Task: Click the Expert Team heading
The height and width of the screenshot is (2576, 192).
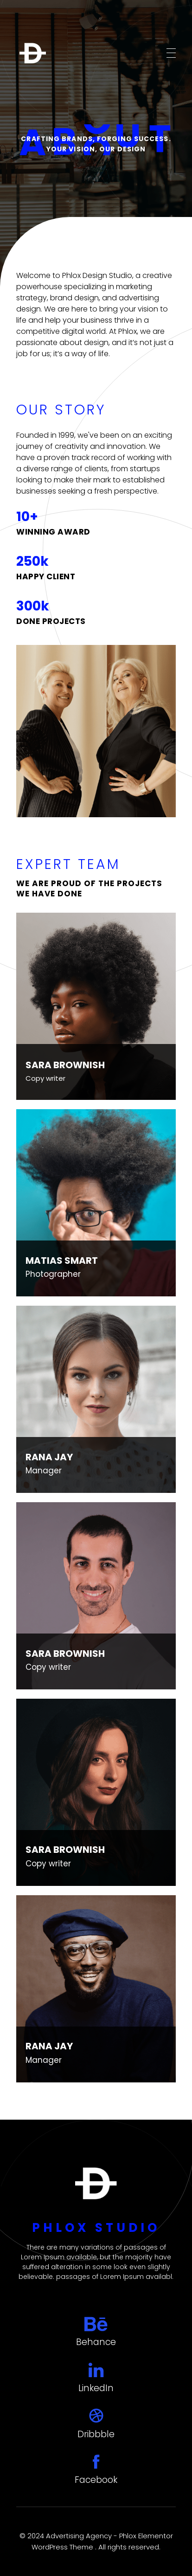Action: coord(68,864)
